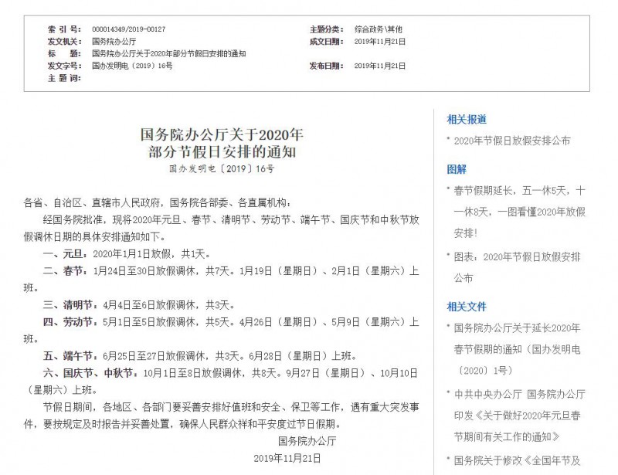Open the notice "国务院办公厅关于延长2020年春节假期的通知"
The image size is (618, 475).
pos(517,349)
